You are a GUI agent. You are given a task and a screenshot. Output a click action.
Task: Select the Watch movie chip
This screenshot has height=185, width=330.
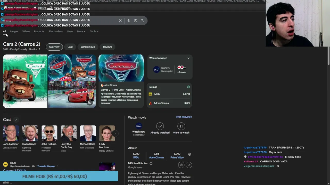coord(88,47)
